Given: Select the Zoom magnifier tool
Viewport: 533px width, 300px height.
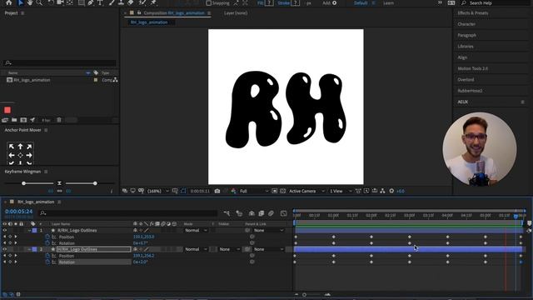Looking at the screenshot, I should coord(39,2).
